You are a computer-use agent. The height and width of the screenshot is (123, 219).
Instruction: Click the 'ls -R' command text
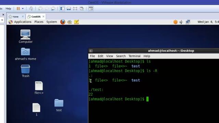[152, 71]
